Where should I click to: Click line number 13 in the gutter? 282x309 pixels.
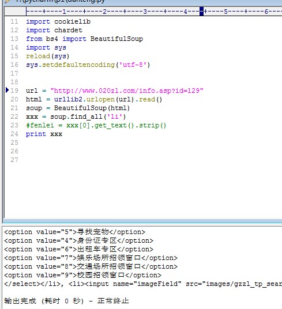click(14, 39)
